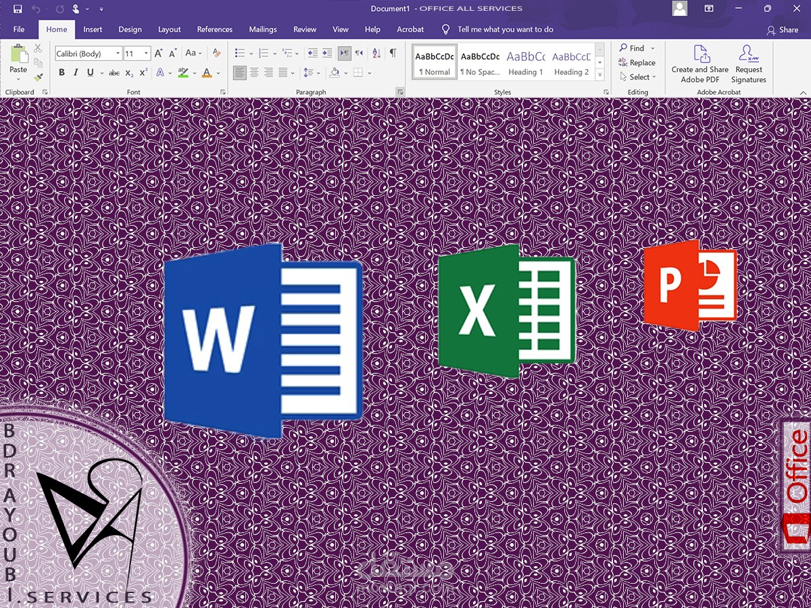Toggle right-to-left text direction

(359, 53)
